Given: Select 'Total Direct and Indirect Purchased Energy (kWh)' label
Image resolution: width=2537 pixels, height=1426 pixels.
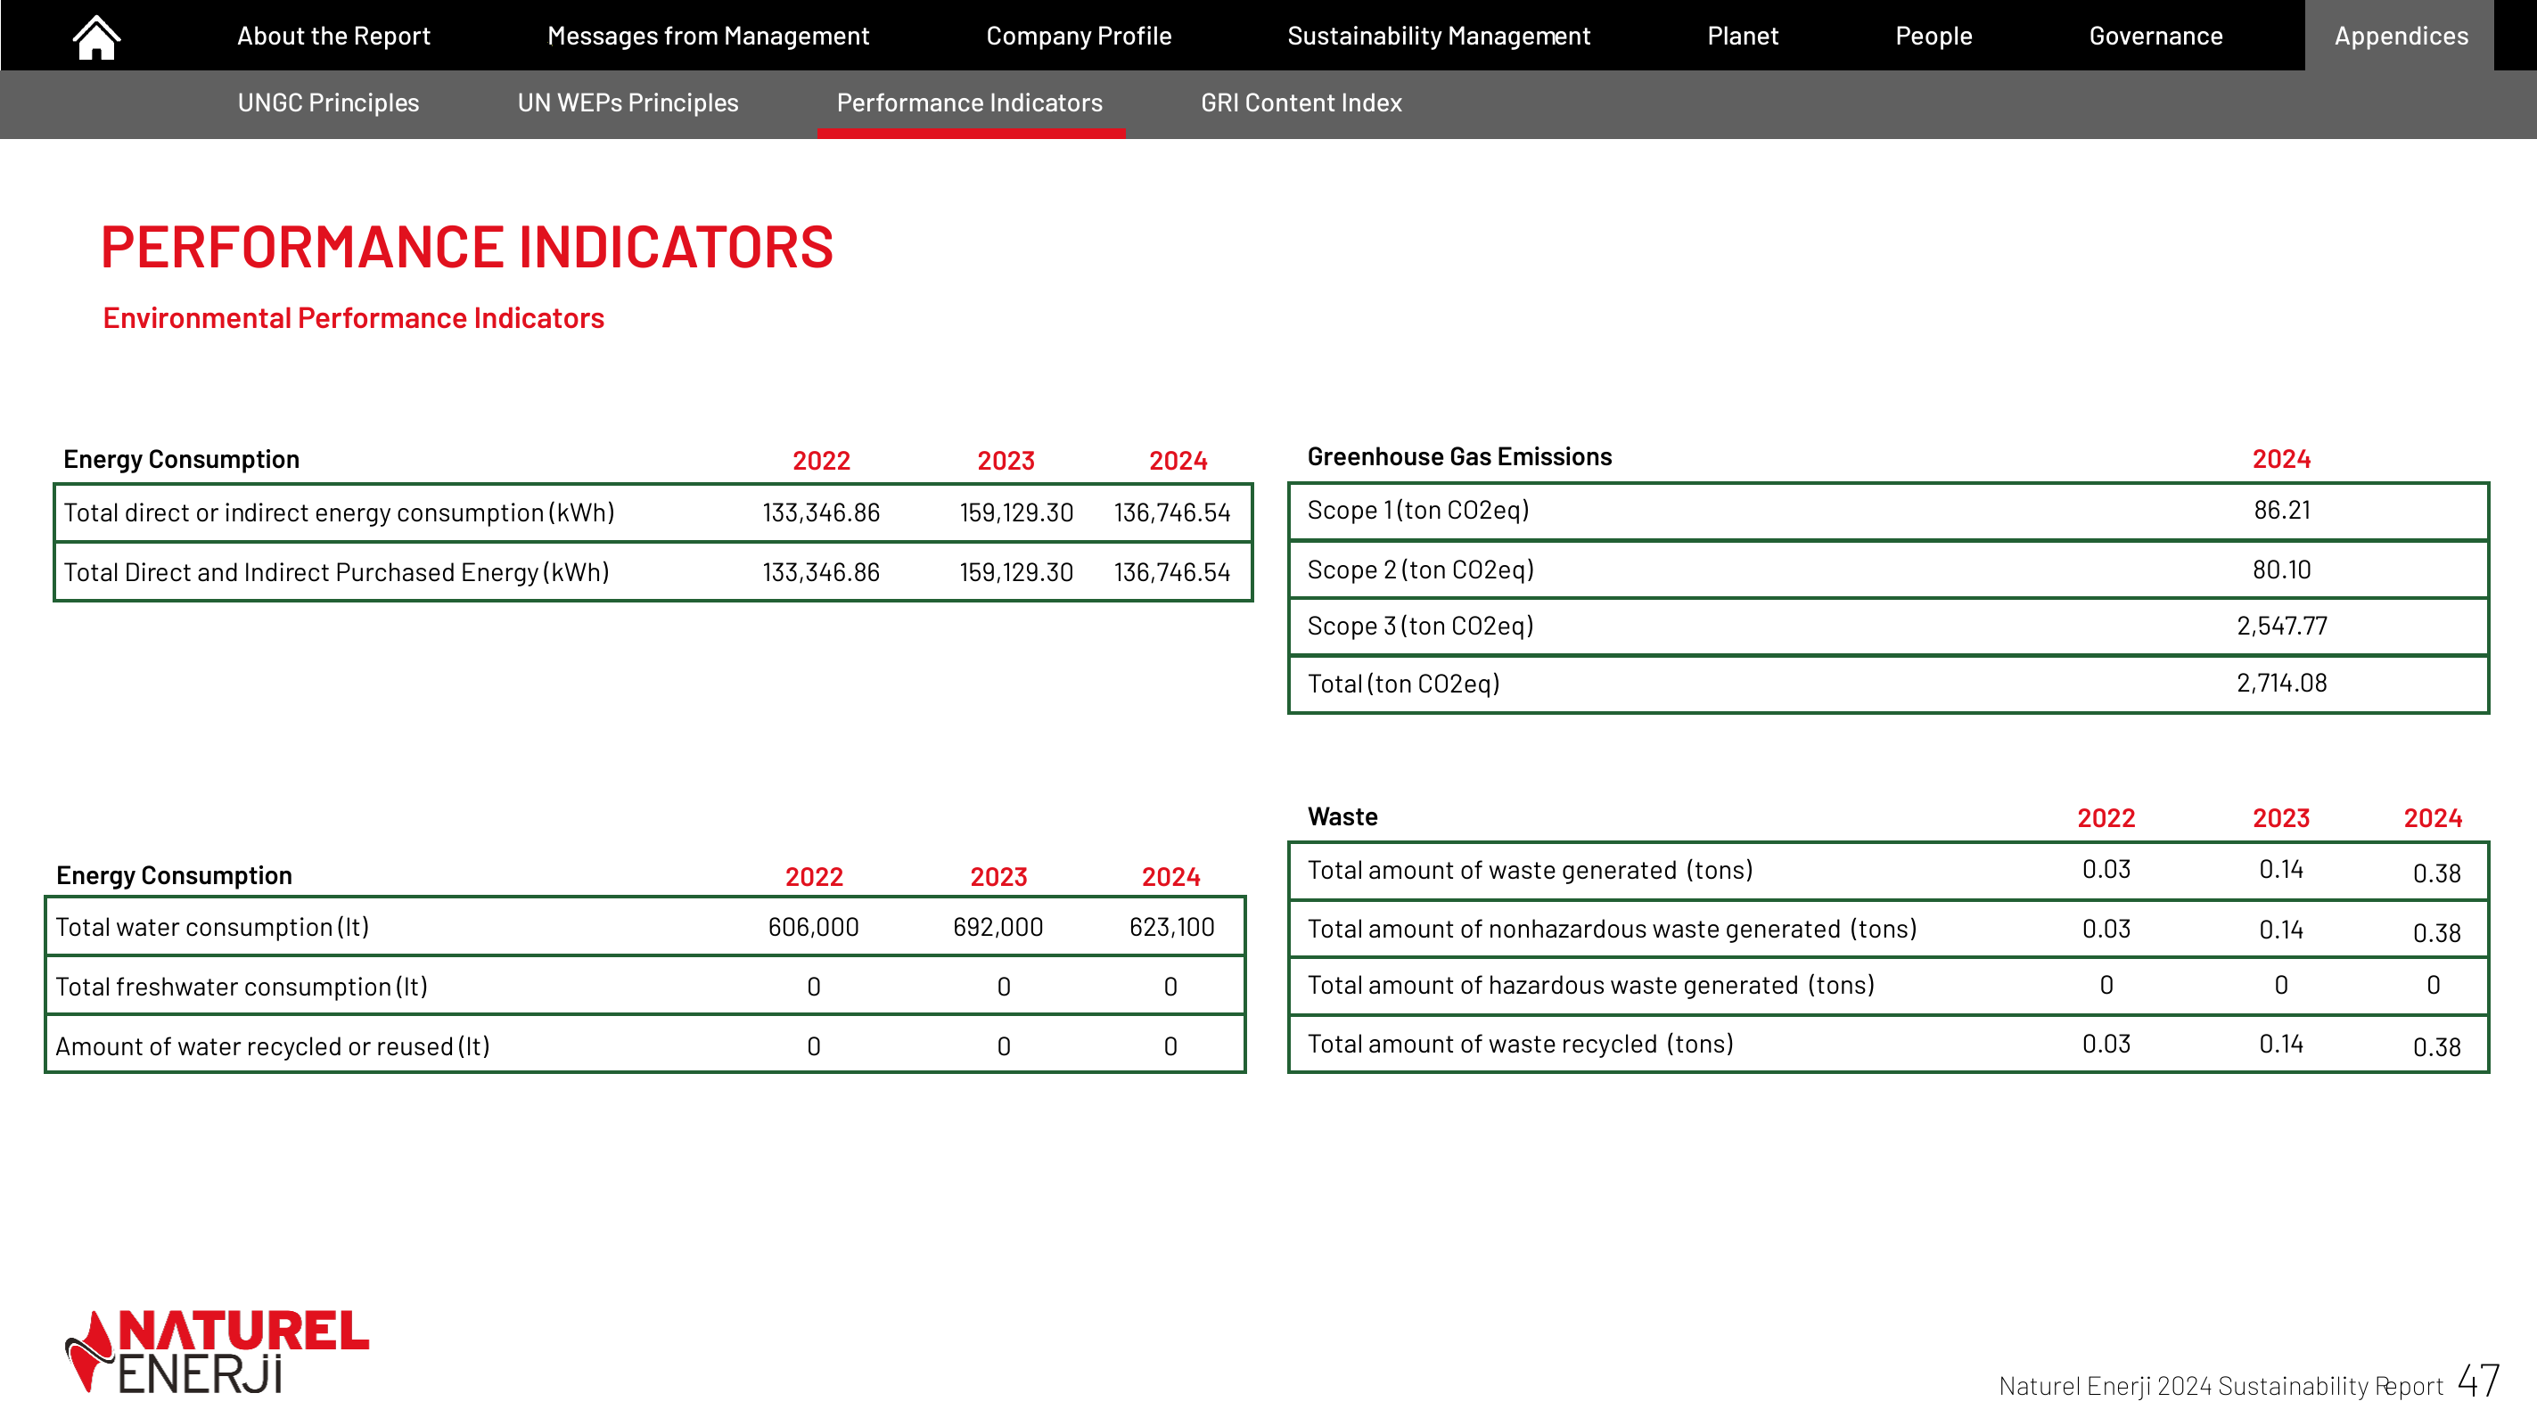Looking at the screenshot, I should pos(336,572).
